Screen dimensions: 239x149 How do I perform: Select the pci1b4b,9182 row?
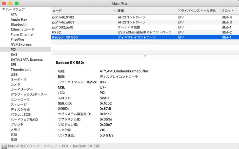click(145, 17)
